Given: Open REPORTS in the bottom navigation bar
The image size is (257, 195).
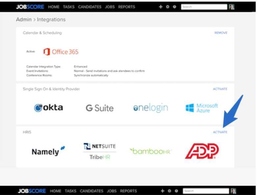Looking at the screenshot, I should coord(128,191).
